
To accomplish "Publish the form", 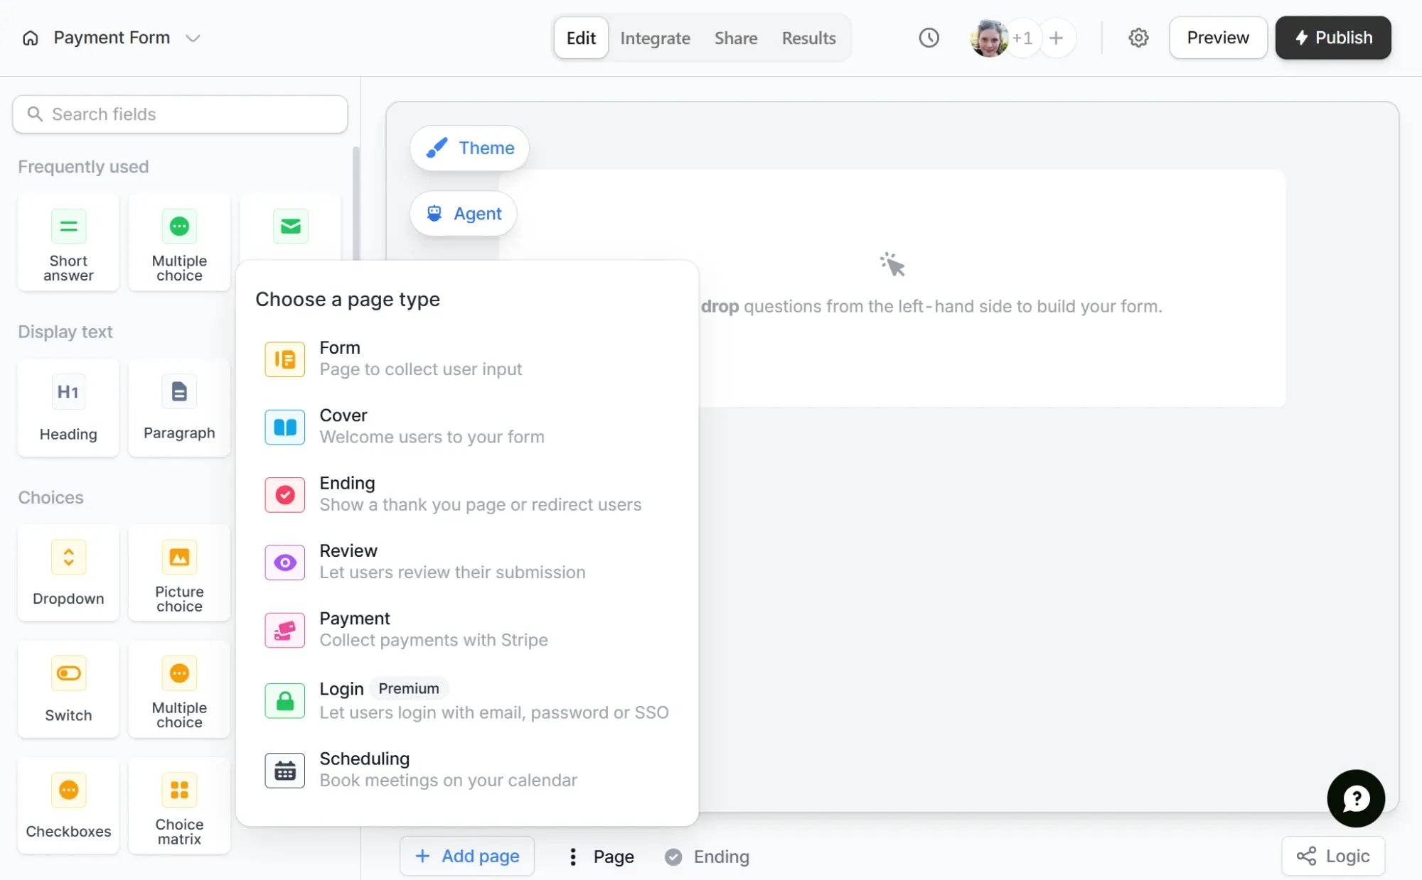I will (x=1333, y=38).
